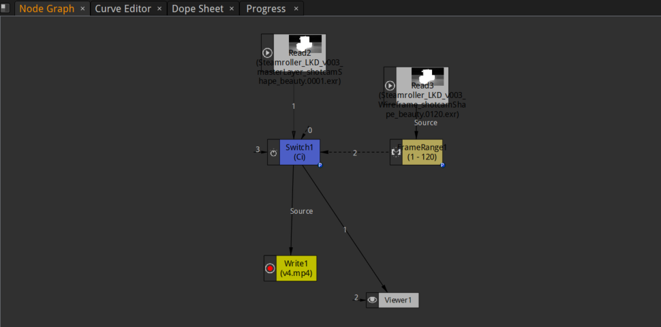Click the Read3 file name label
This screenshot has width=661, height=327.
(422, 104)
